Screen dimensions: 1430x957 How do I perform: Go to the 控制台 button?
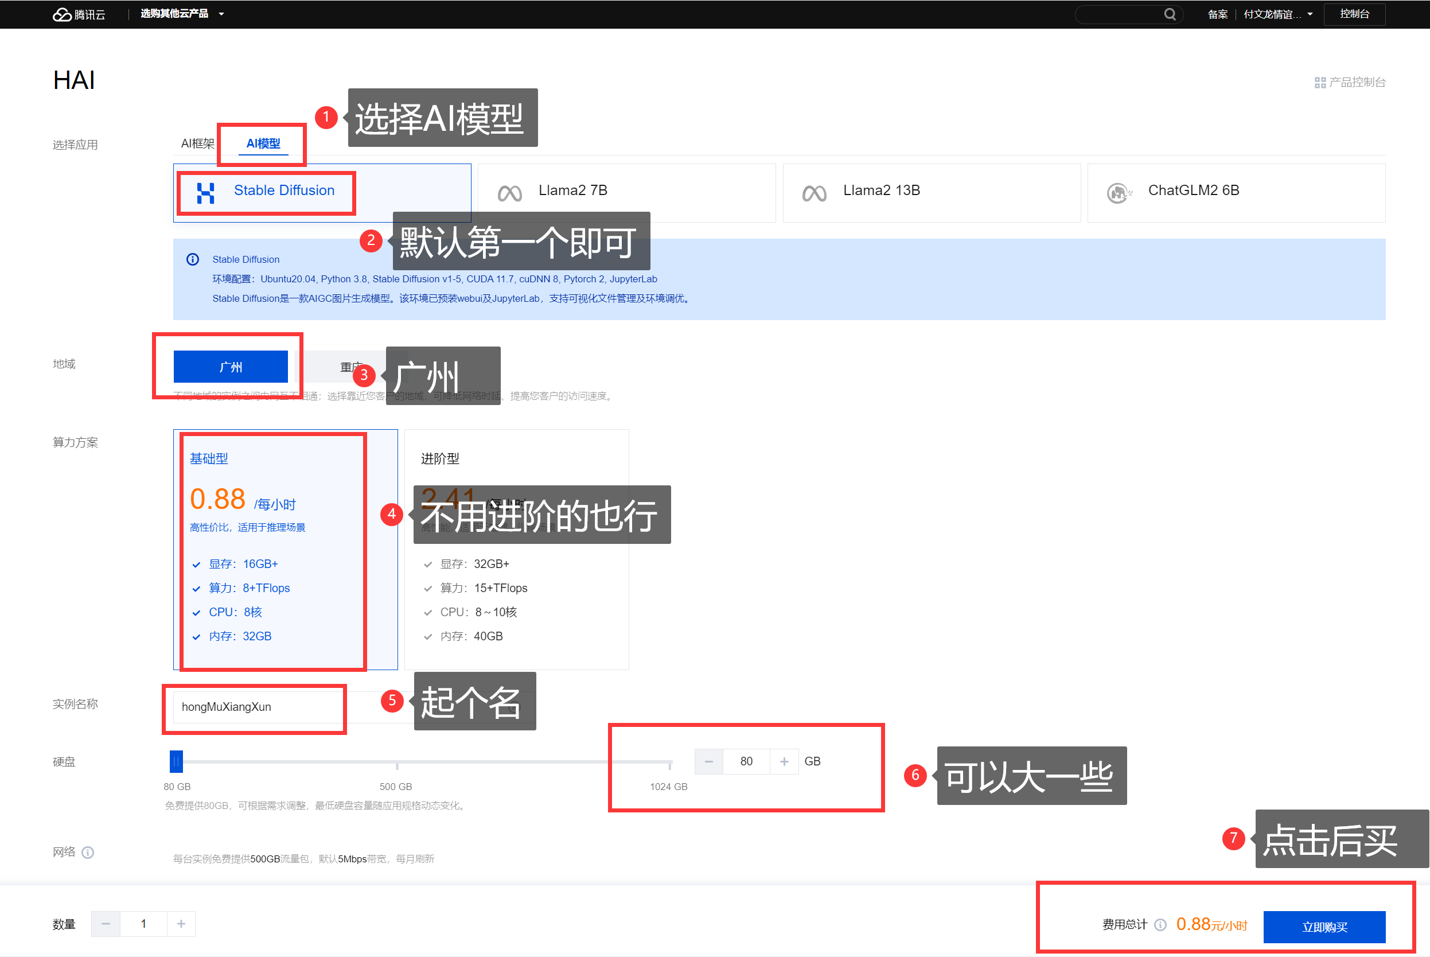1354,13
